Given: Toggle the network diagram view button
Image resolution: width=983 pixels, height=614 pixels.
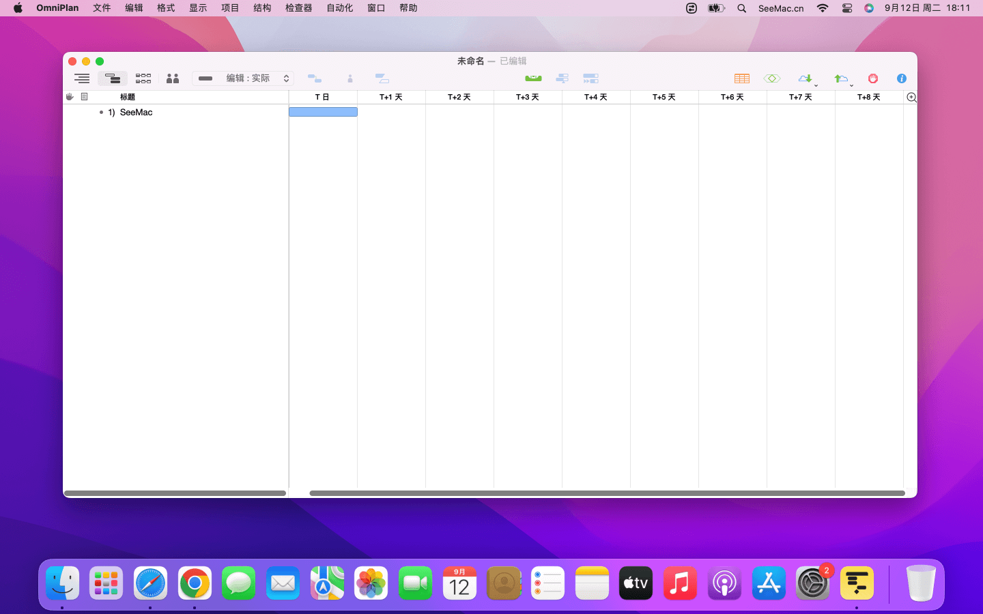Looking at the screenshot, I should (143, 78).
